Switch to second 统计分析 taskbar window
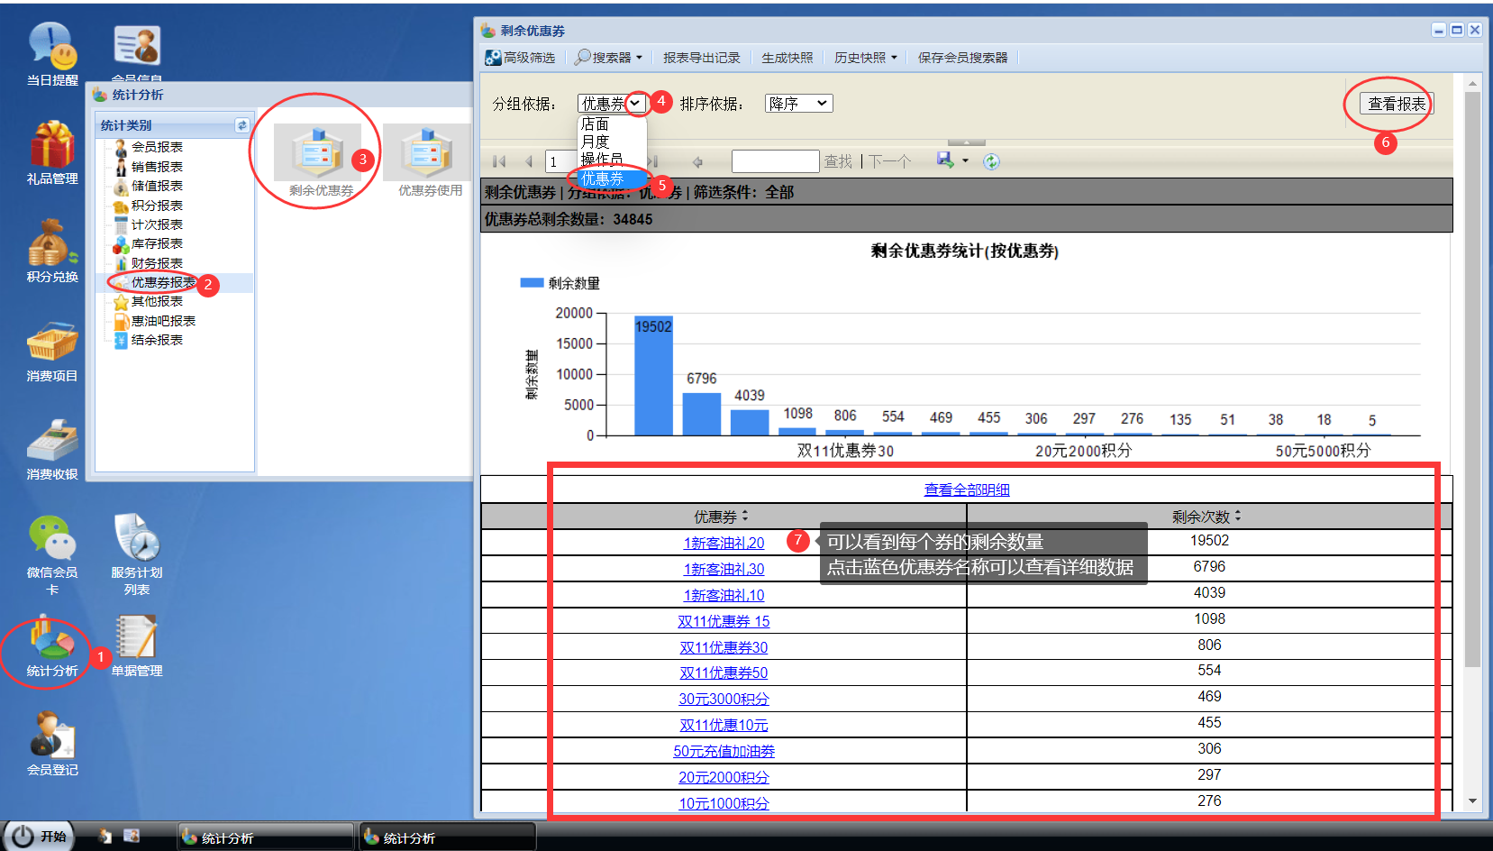The image size is (1493, 851). coord(448,837)
